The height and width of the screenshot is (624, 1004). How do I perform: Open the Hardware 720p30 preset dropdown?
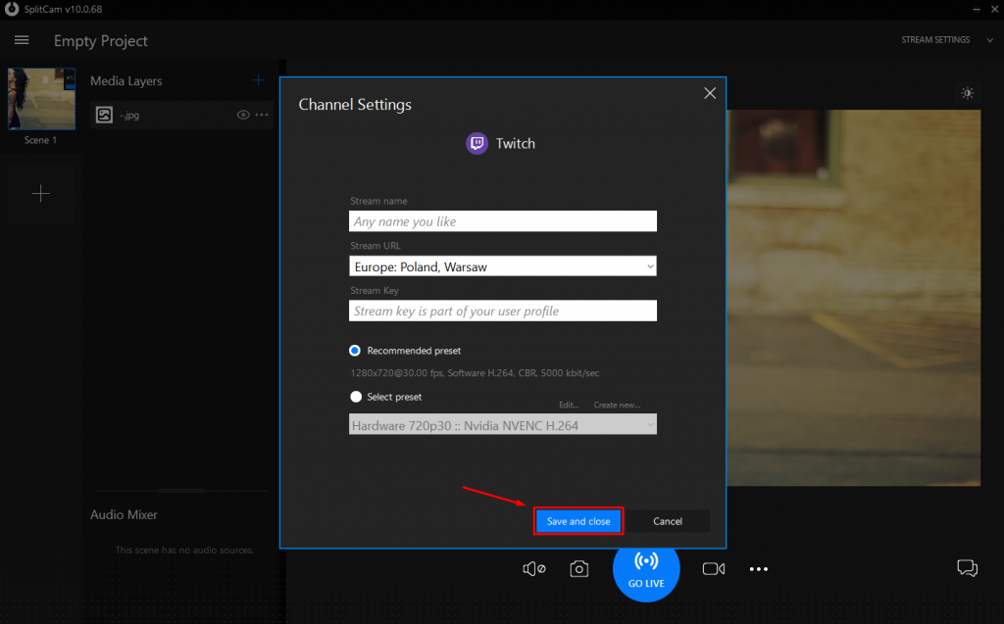click(x=503, y=425)
